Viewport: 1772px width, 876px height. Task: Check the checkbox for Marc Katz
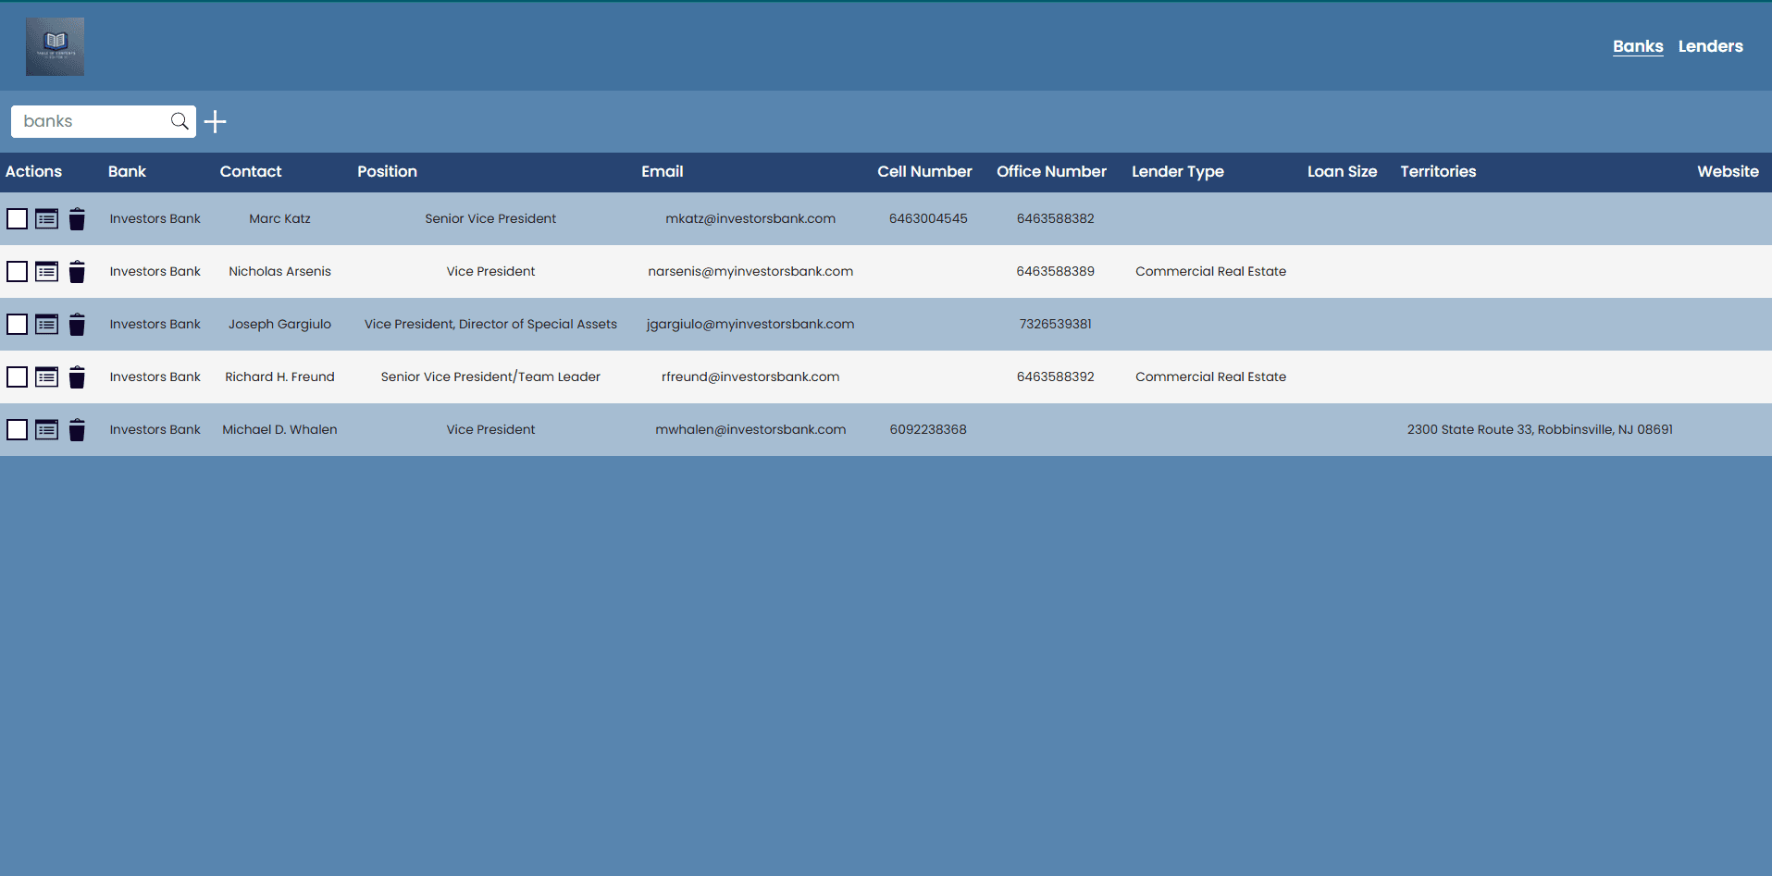[17, 218]
